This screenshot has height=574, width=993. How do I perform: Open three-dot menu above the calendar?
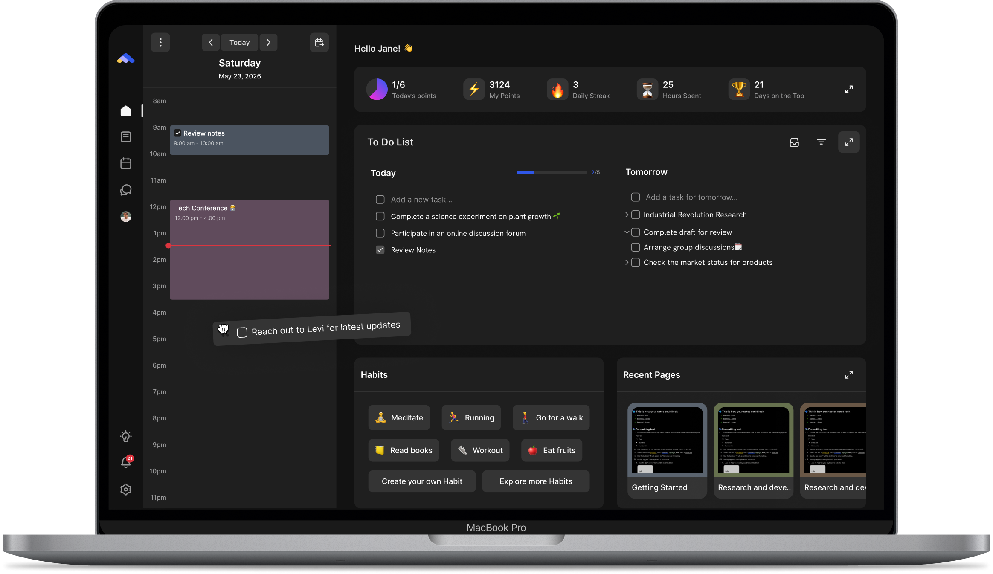click(x=160, y=42)
